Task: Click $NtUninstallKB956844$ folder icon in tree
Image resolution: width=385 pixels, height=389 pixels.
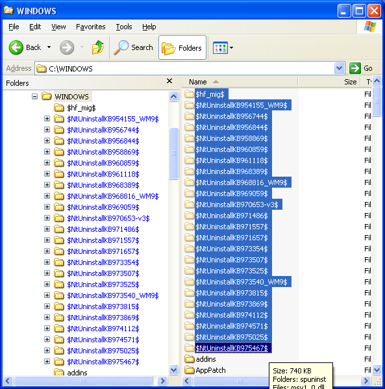Action: (x=59, y=141)
